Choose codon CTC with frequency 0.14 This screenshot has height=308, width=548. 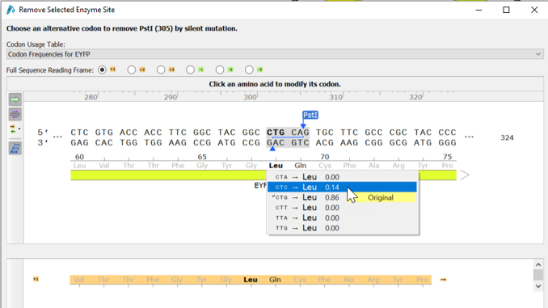(x=342, y=187)
